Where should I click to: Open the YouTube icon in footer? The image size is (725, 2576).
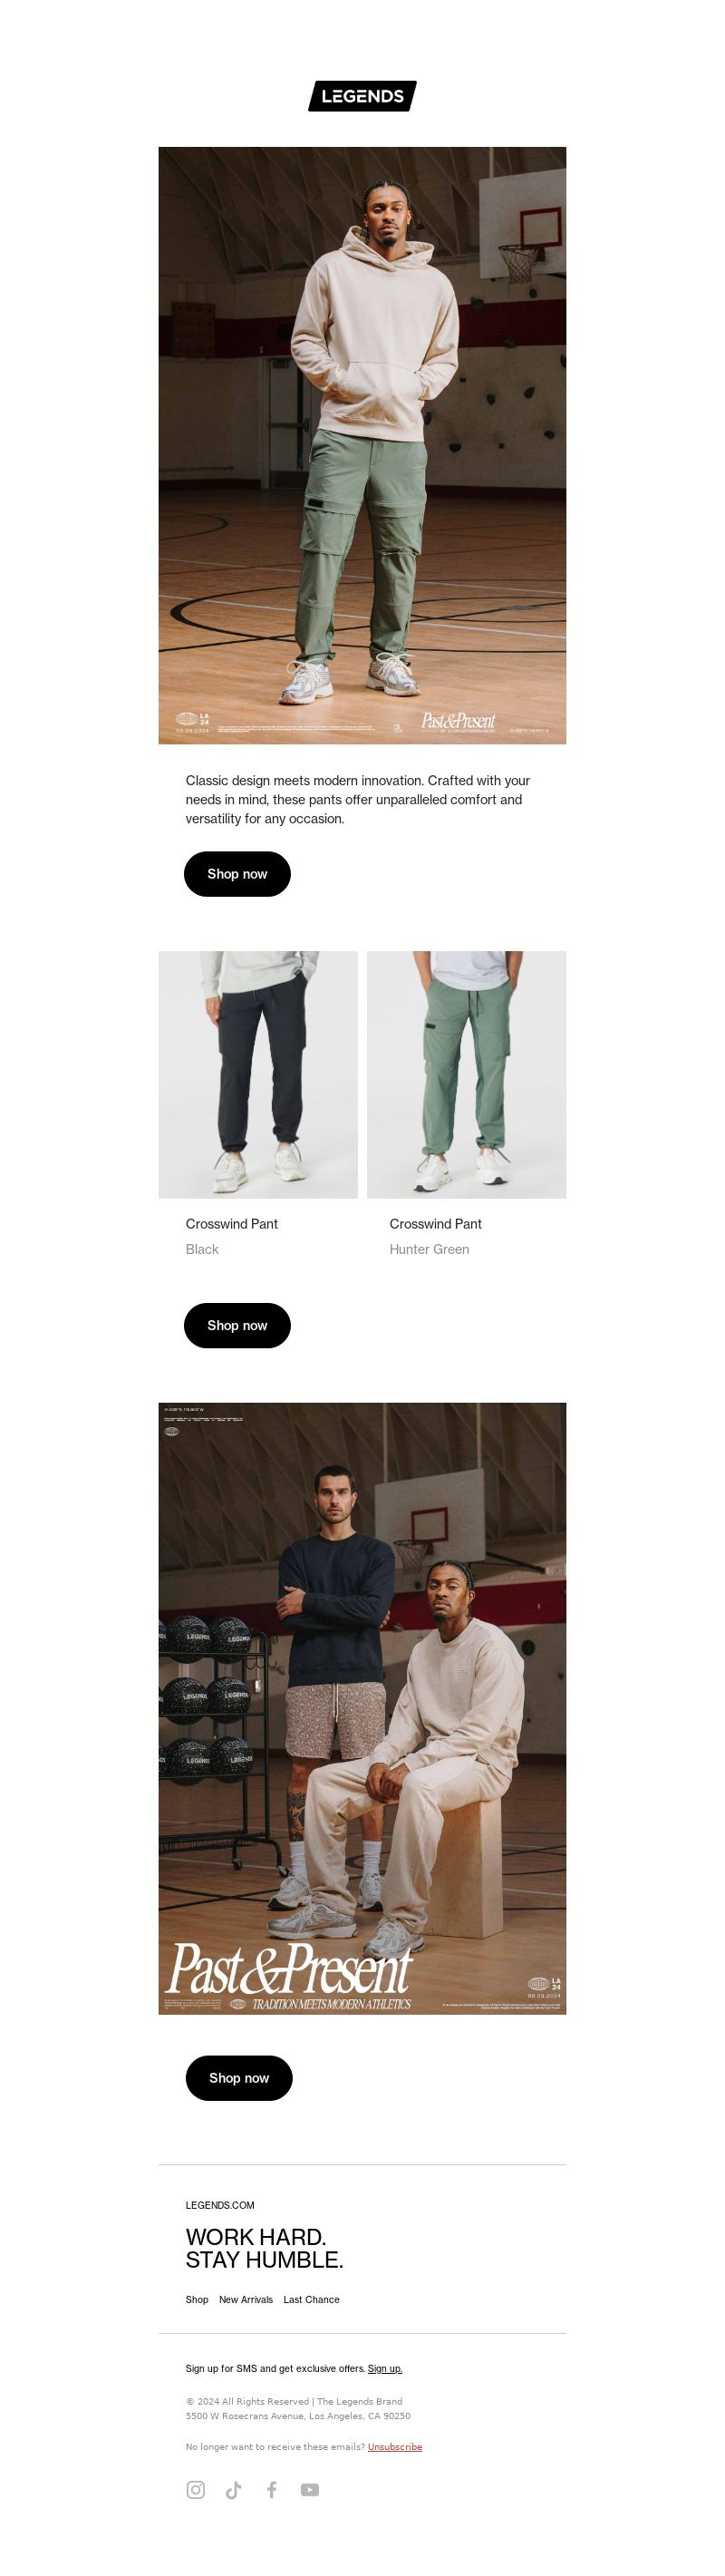(x=310, y=2489)
